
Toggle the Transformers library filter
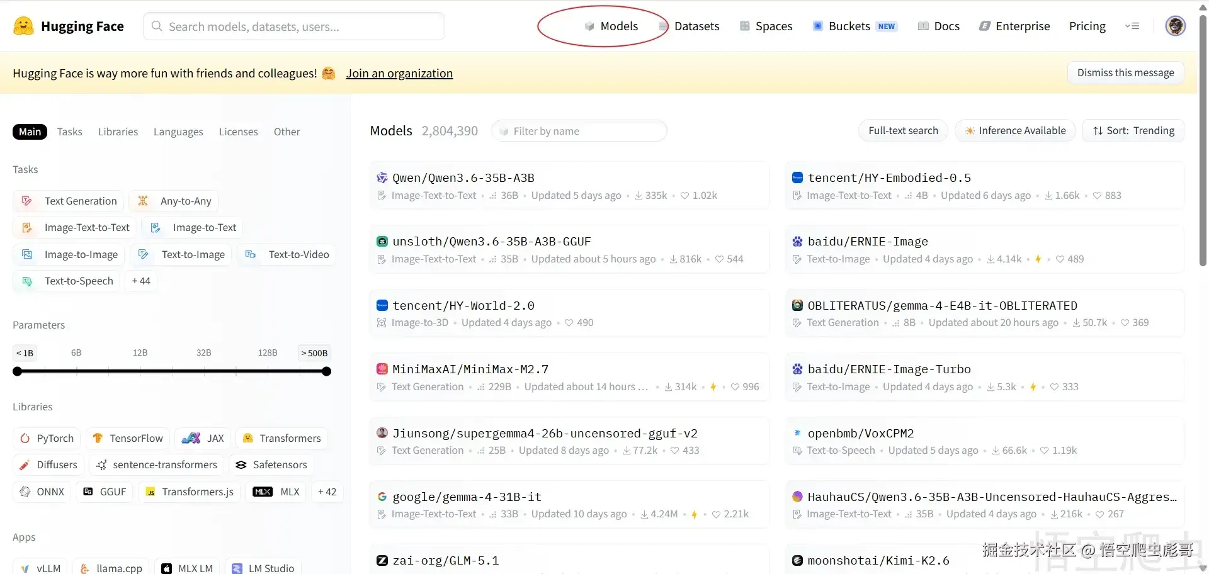[x=281, y=438]
